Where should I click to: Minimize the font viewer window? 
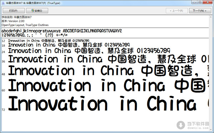click(194, 2)
